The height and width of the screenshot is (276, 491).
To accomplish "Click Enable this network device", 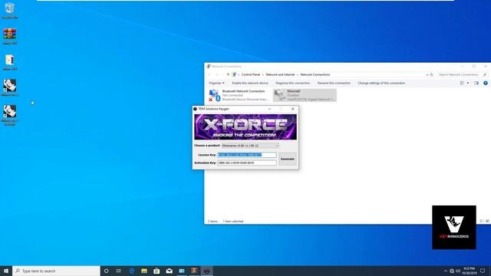I will pos(250,84).
